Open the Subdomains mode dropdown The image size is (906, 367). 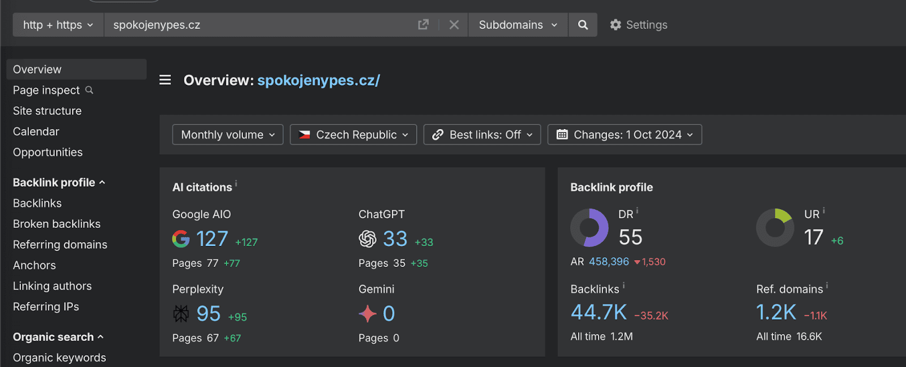point(518,25)
